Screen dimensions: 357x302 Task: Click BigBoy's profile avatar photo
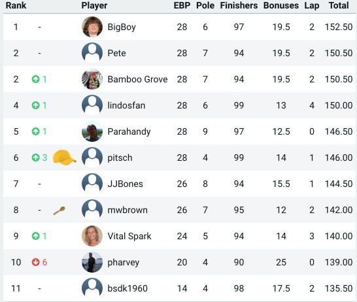point(92,27)
